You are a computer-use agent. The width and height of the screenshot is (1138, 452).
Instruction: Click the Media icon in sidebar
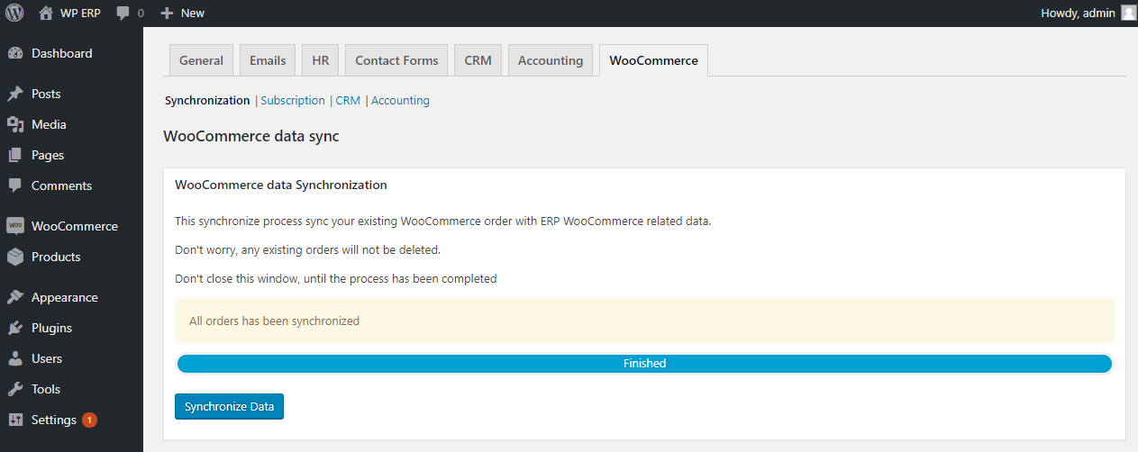[x=15, y=124]
